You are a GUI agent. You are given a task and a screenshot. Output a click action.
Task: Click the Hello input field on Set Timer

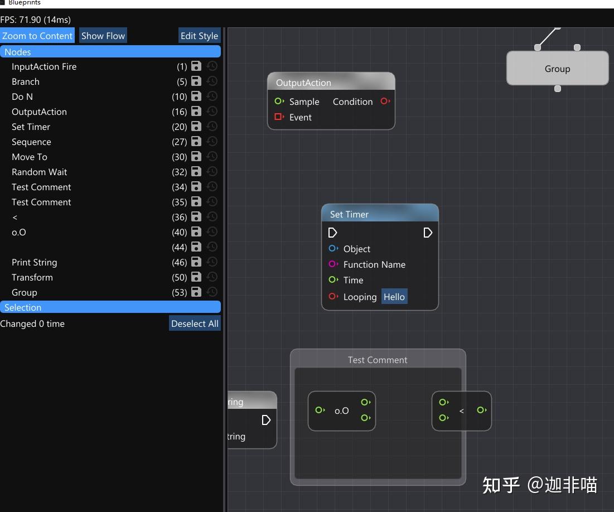[x=394, y=297]
